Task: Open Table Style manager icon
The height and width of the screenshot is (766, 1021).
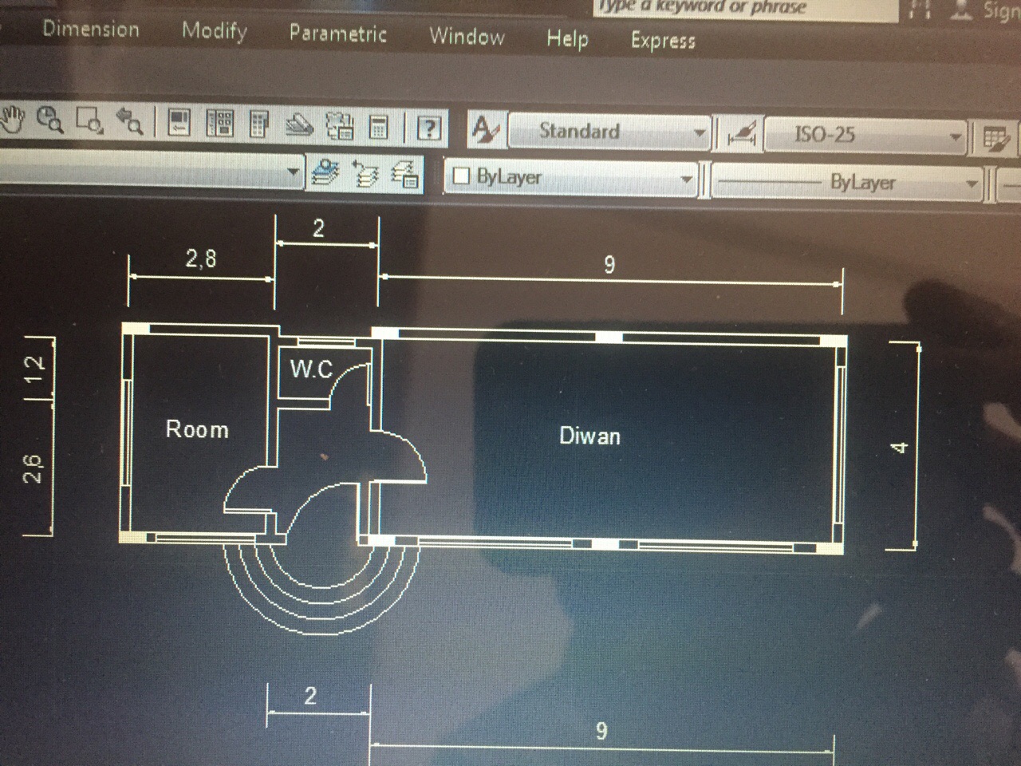Action: click(x=996, y=139)
